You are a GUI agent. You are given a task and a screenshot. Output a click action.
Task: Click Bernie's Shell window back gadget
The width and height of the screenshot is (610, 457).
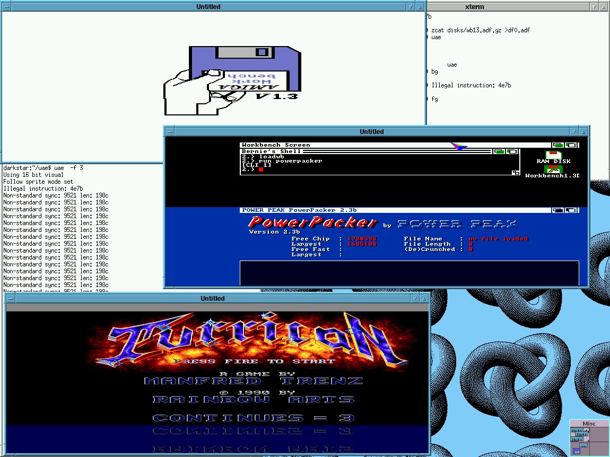(499, 151)
